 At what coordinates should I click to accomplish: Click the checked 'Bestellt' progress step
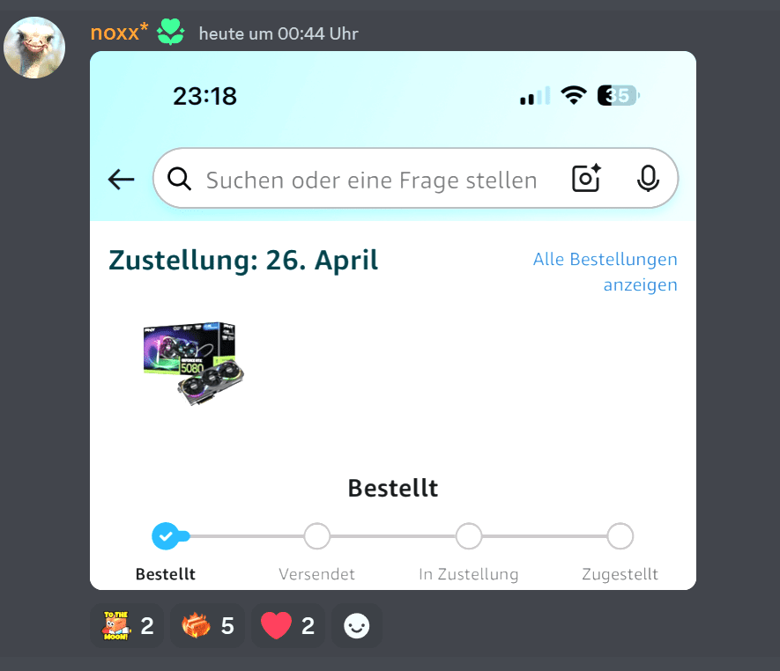[166, 536]
